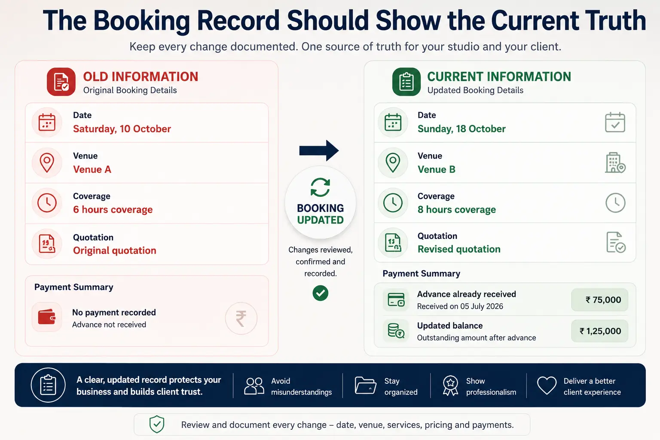
Task: Click the grey clock outline in the 8 hours row
Action: [615, 203]
